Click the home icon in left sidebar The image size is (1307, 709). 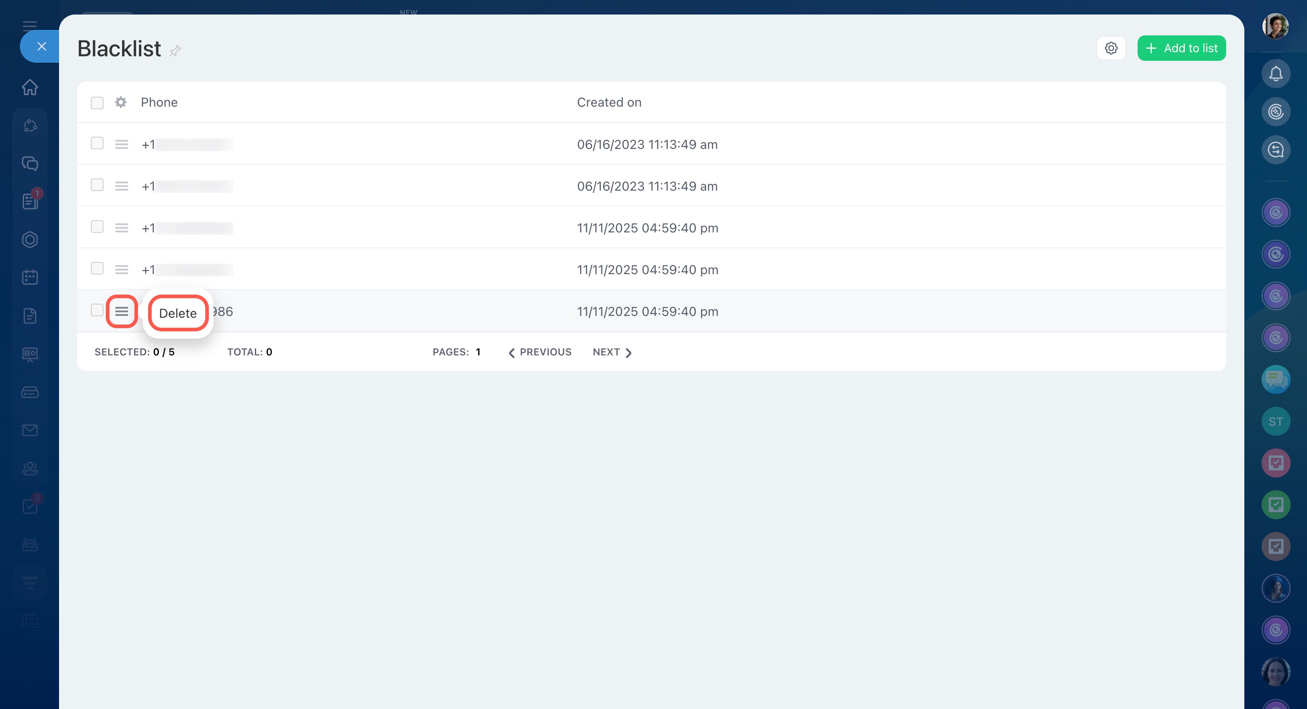click(x=30, y=87)
